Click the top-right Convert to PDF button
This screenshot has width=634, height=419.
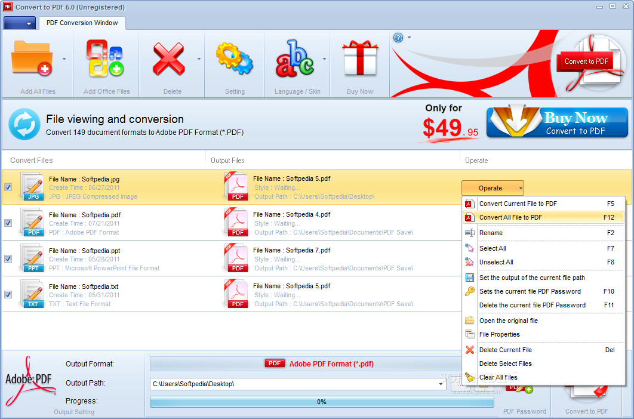[x=586, y=61]
